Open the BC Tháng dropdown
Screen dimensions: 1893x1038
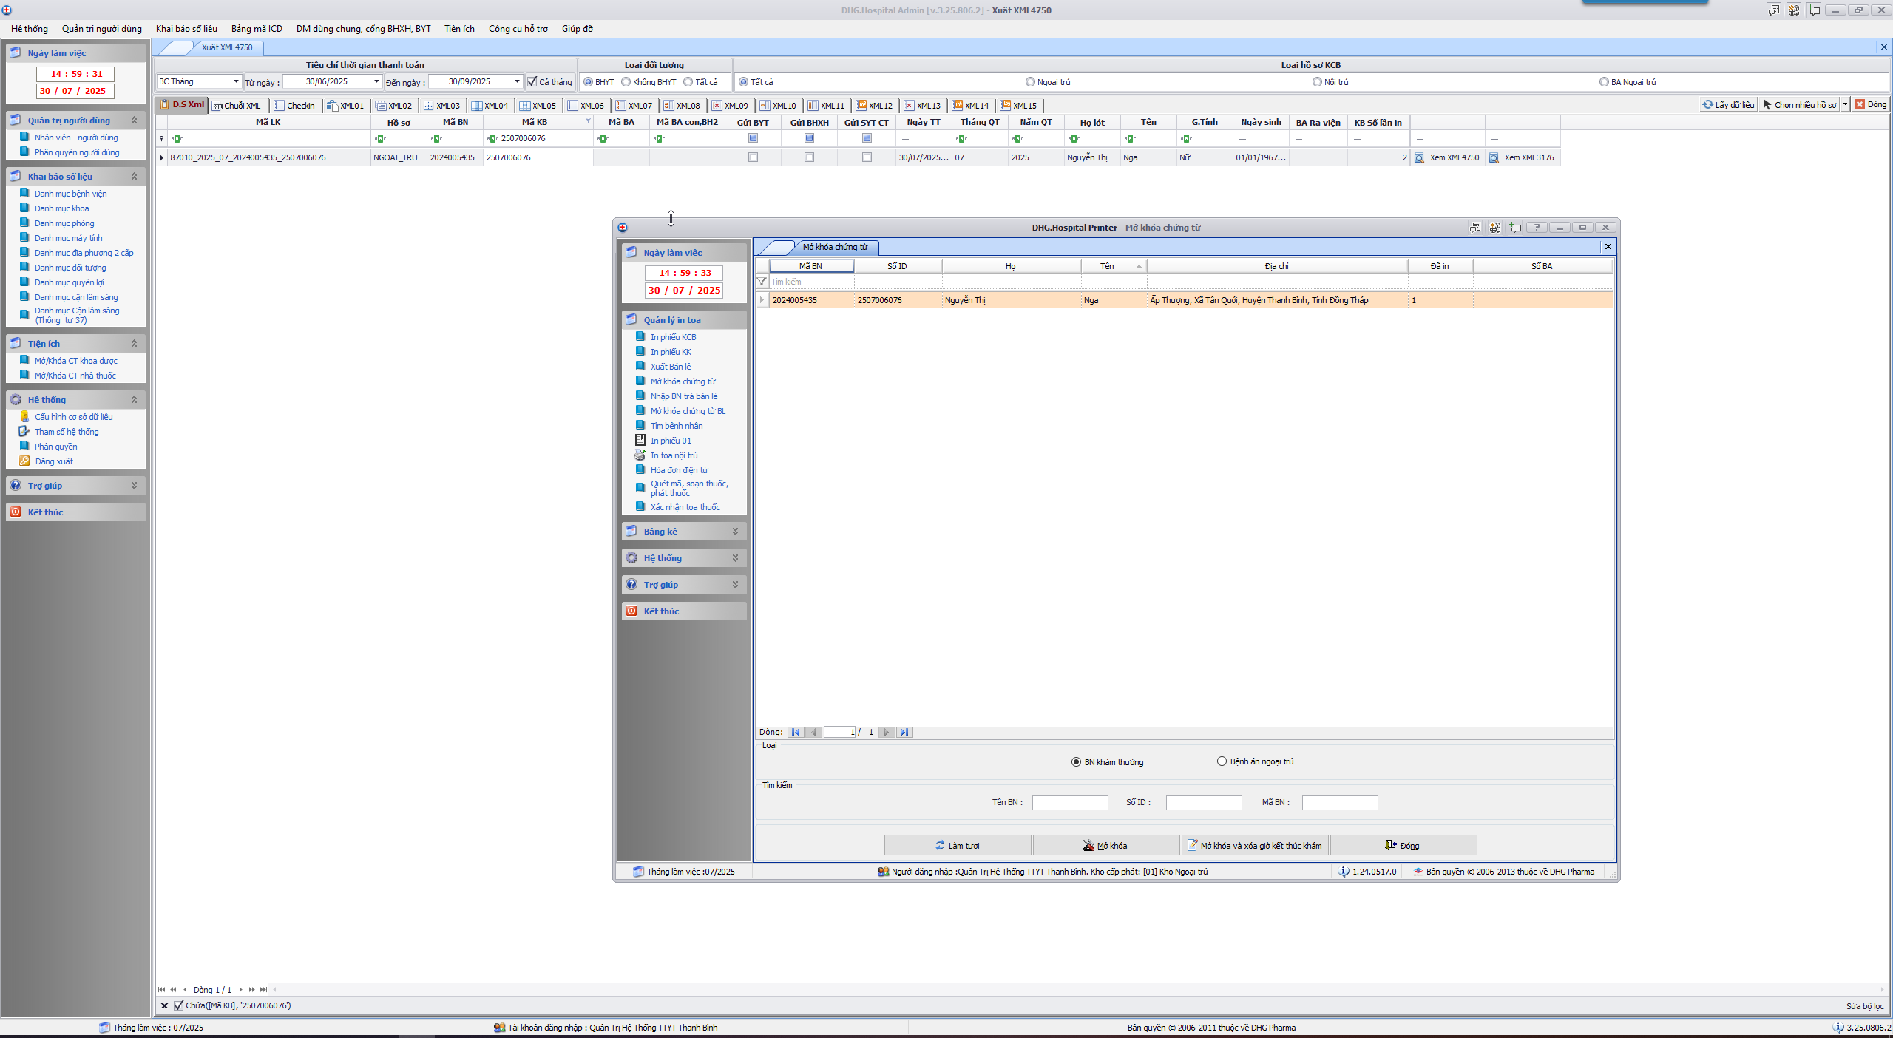(x=236, y=81)
